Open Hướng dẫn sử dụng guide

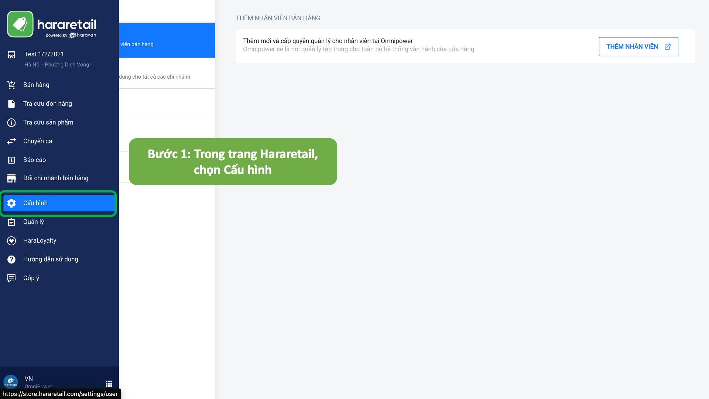59,259
